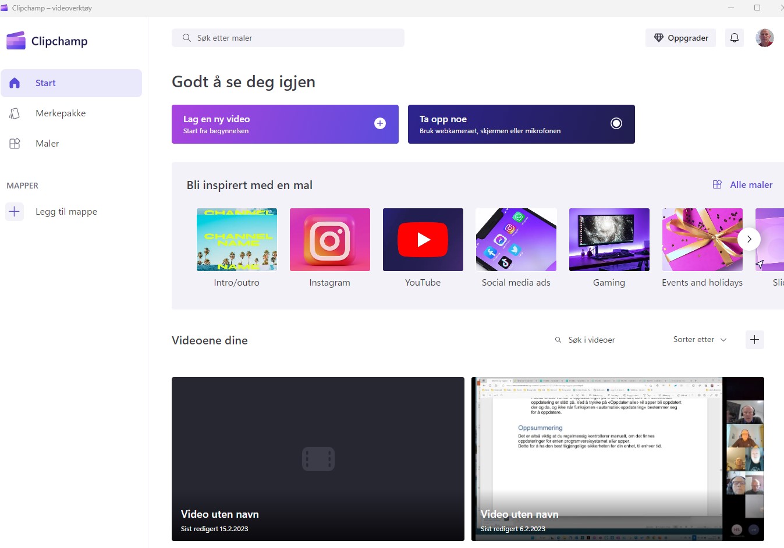This screenshot has height=548, width=784.
Task: Open the video edited 6.2.2023
Action: click(x=617, y=458)
